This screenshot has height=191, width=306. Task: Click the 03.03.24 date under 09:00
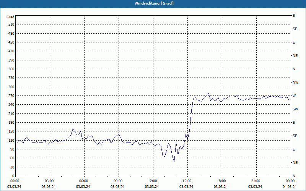[117, 187]
